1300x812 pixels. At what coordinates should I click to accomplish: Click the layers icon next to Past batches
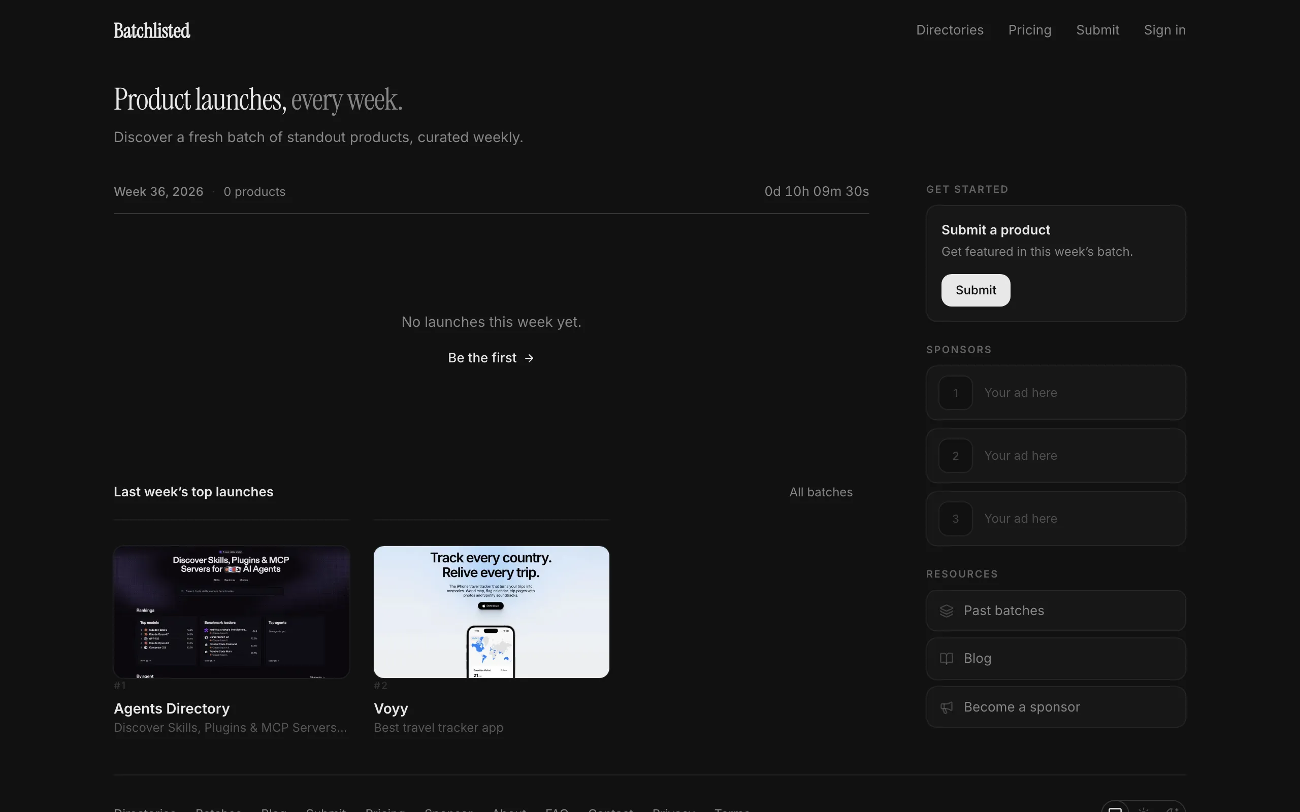[947, 611]
